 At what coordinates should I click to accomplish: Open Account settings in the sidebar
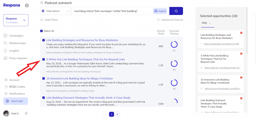point(12,80)
